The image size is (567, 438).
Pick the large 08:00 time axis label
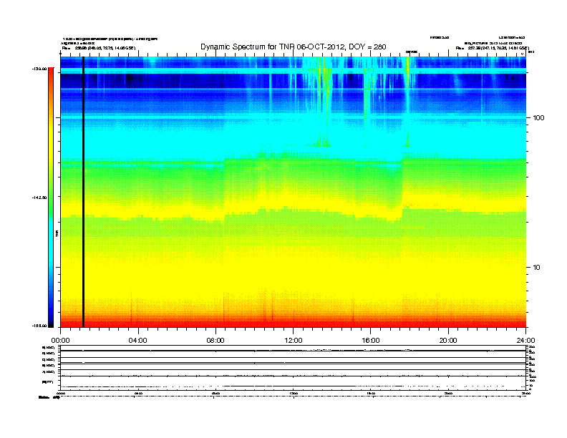pyautogui.click(x=215, y=341)
